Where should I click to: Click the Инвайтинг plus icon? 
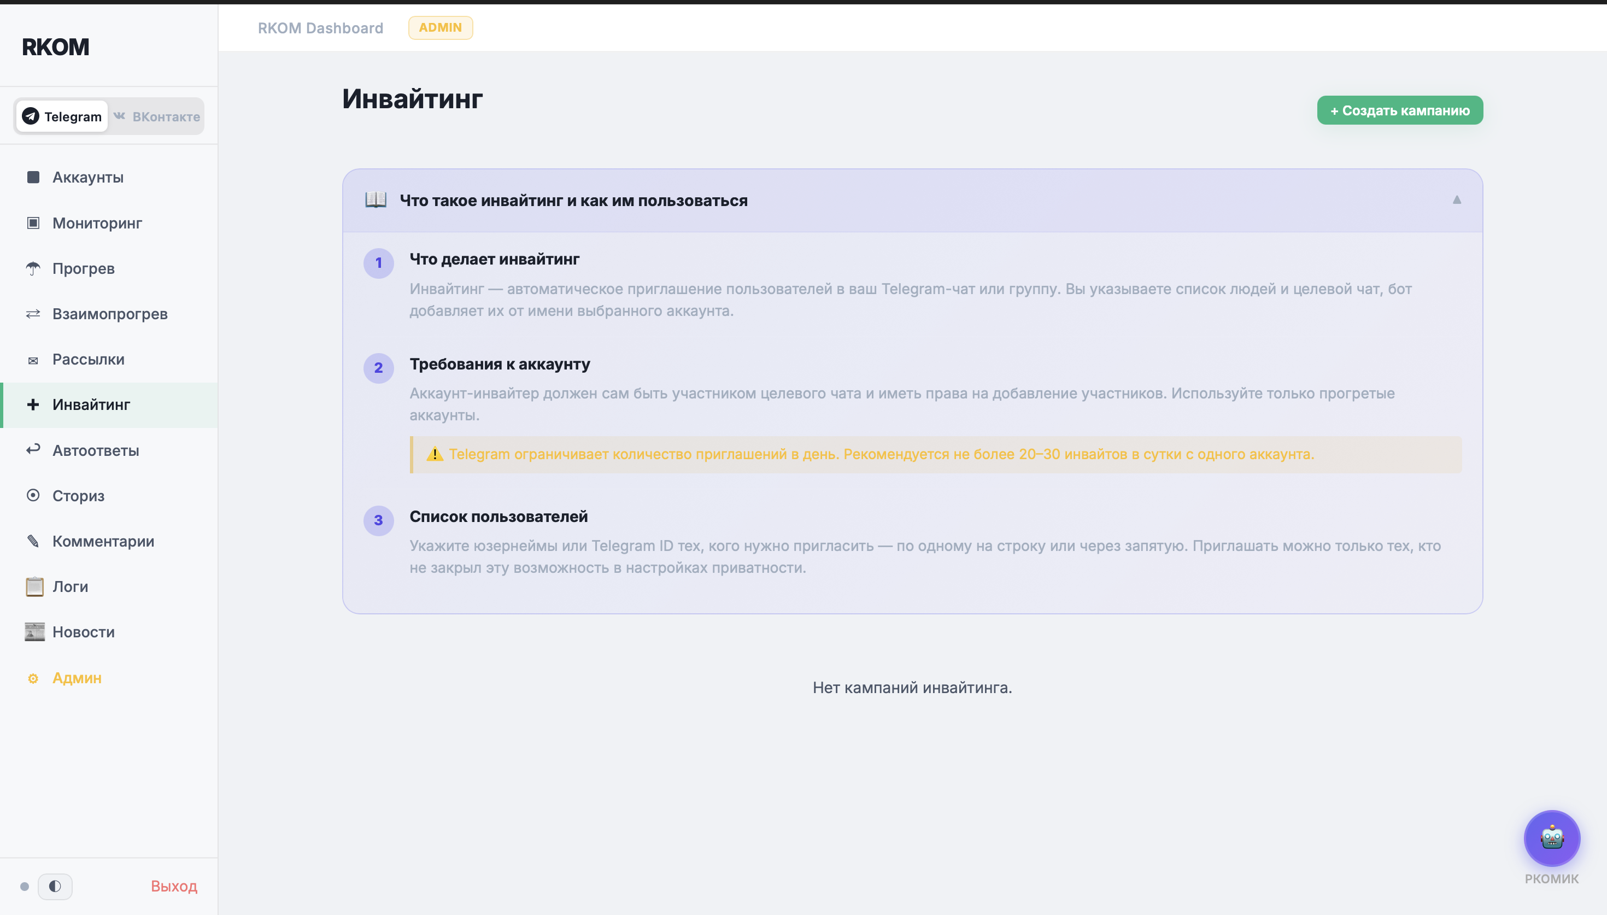[33, 404]
